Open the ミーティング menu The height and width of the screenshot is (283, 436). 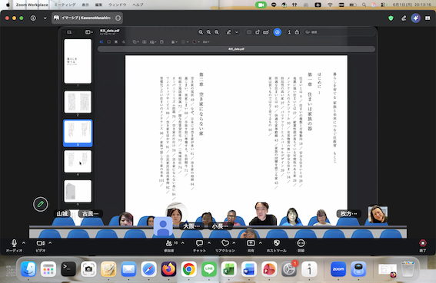point(65,5)
